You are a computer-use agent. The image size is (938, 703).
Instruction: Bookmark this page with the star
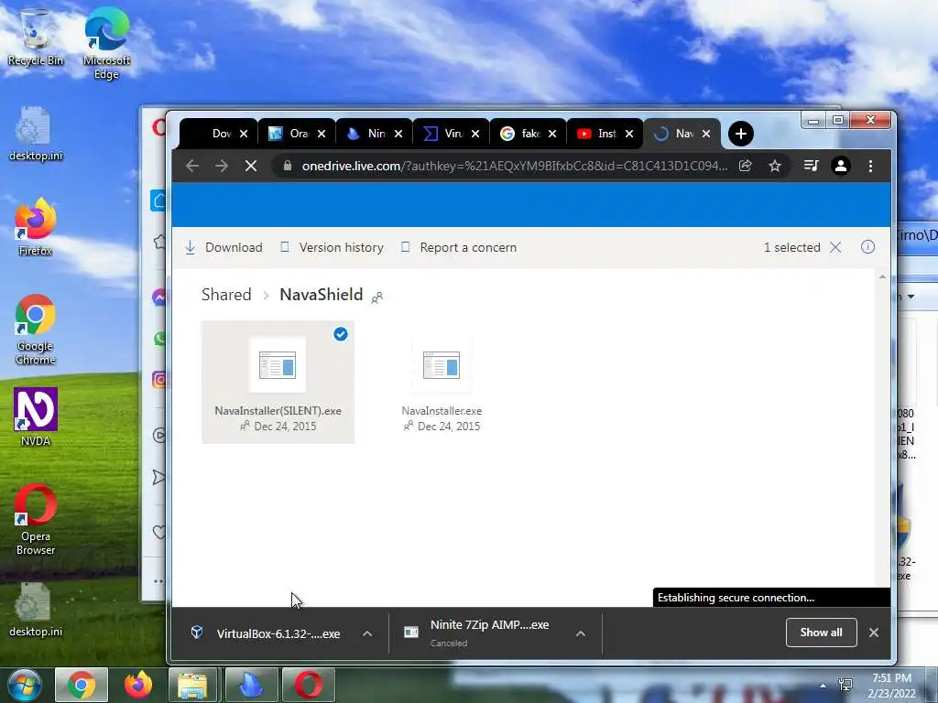click(x=775, y=166)
